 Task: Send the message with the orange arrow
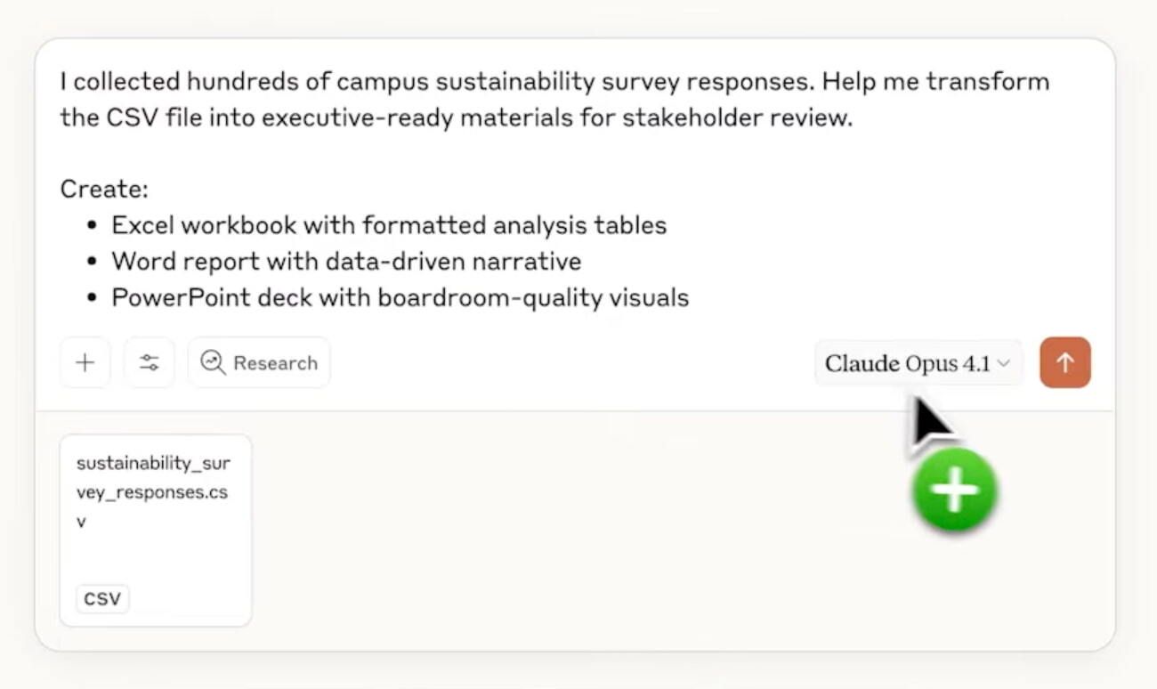point(1064,362)
